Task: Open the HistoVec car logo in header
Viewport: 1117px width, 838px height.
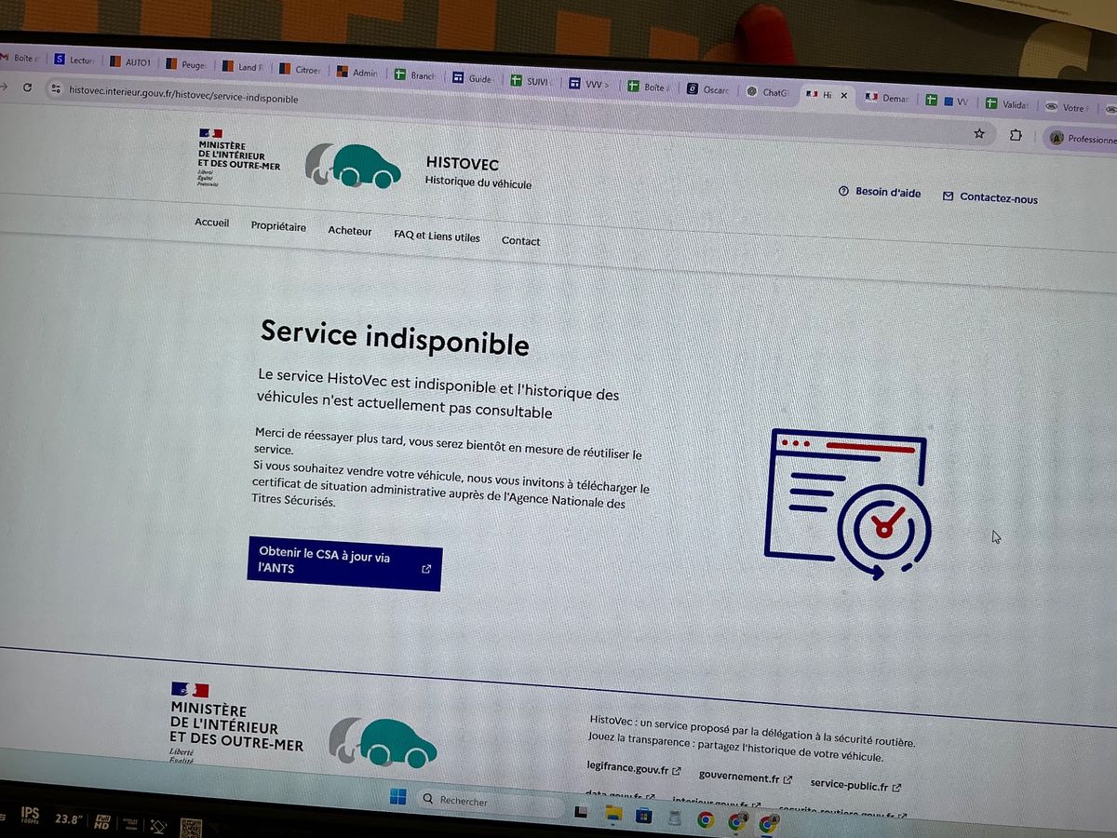Action: pos(353,166)
